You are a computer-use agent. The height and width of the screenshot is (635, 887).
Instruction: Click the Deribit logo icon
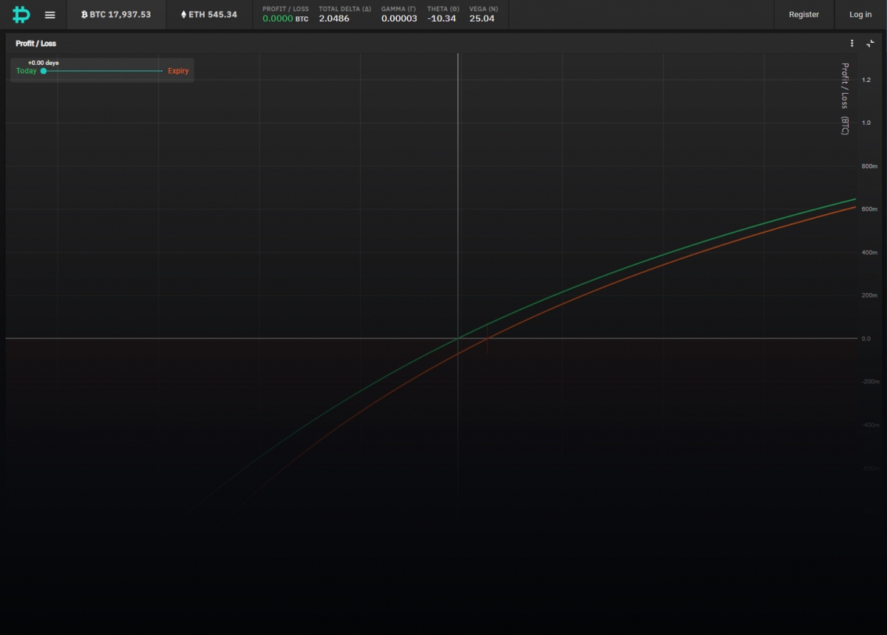tap(21, 14)
